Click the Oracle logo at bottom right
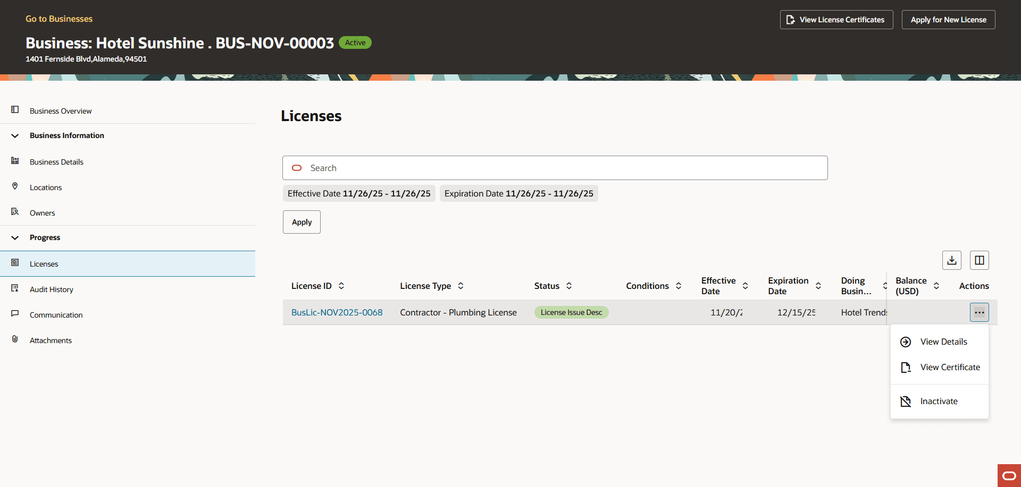 1008,476
